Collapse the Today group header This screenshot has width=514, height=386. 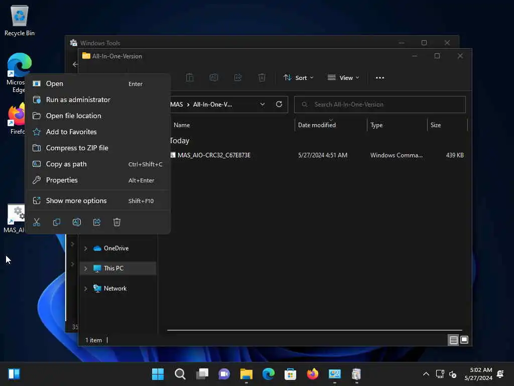click(x=180, y=141)
